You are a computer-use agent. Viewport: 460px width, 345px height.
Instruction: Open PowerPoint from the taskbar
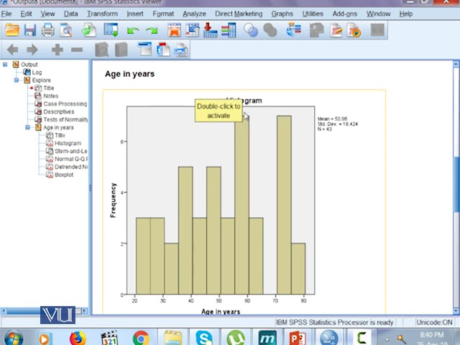297,338
